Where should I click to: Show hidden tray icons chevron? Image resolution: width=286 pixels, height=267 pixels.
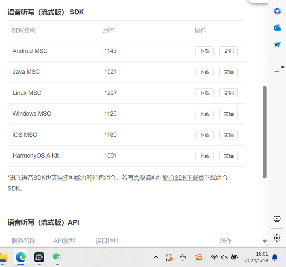pos(156,257)
